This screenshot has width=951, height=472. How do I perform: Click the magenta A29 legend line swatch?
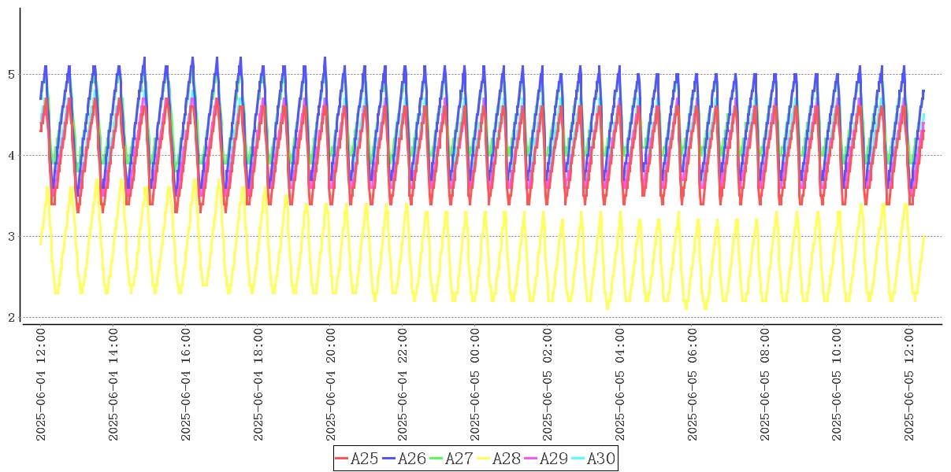[x=531, y=459]
